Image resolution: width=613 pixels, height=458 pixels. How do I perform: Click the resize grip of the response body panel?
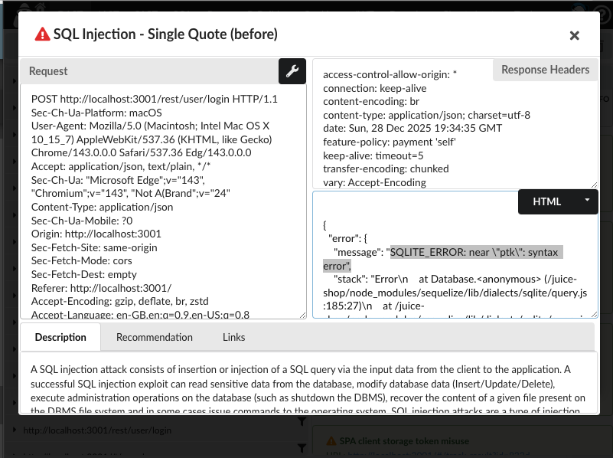pyautogui.click(x=595, y=314)
